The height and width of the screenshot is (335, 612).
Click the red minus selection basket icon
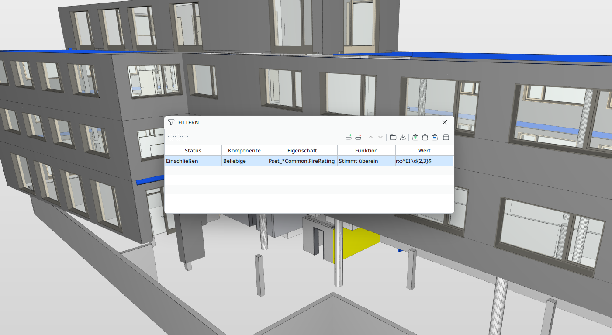[x=425, y=137]
